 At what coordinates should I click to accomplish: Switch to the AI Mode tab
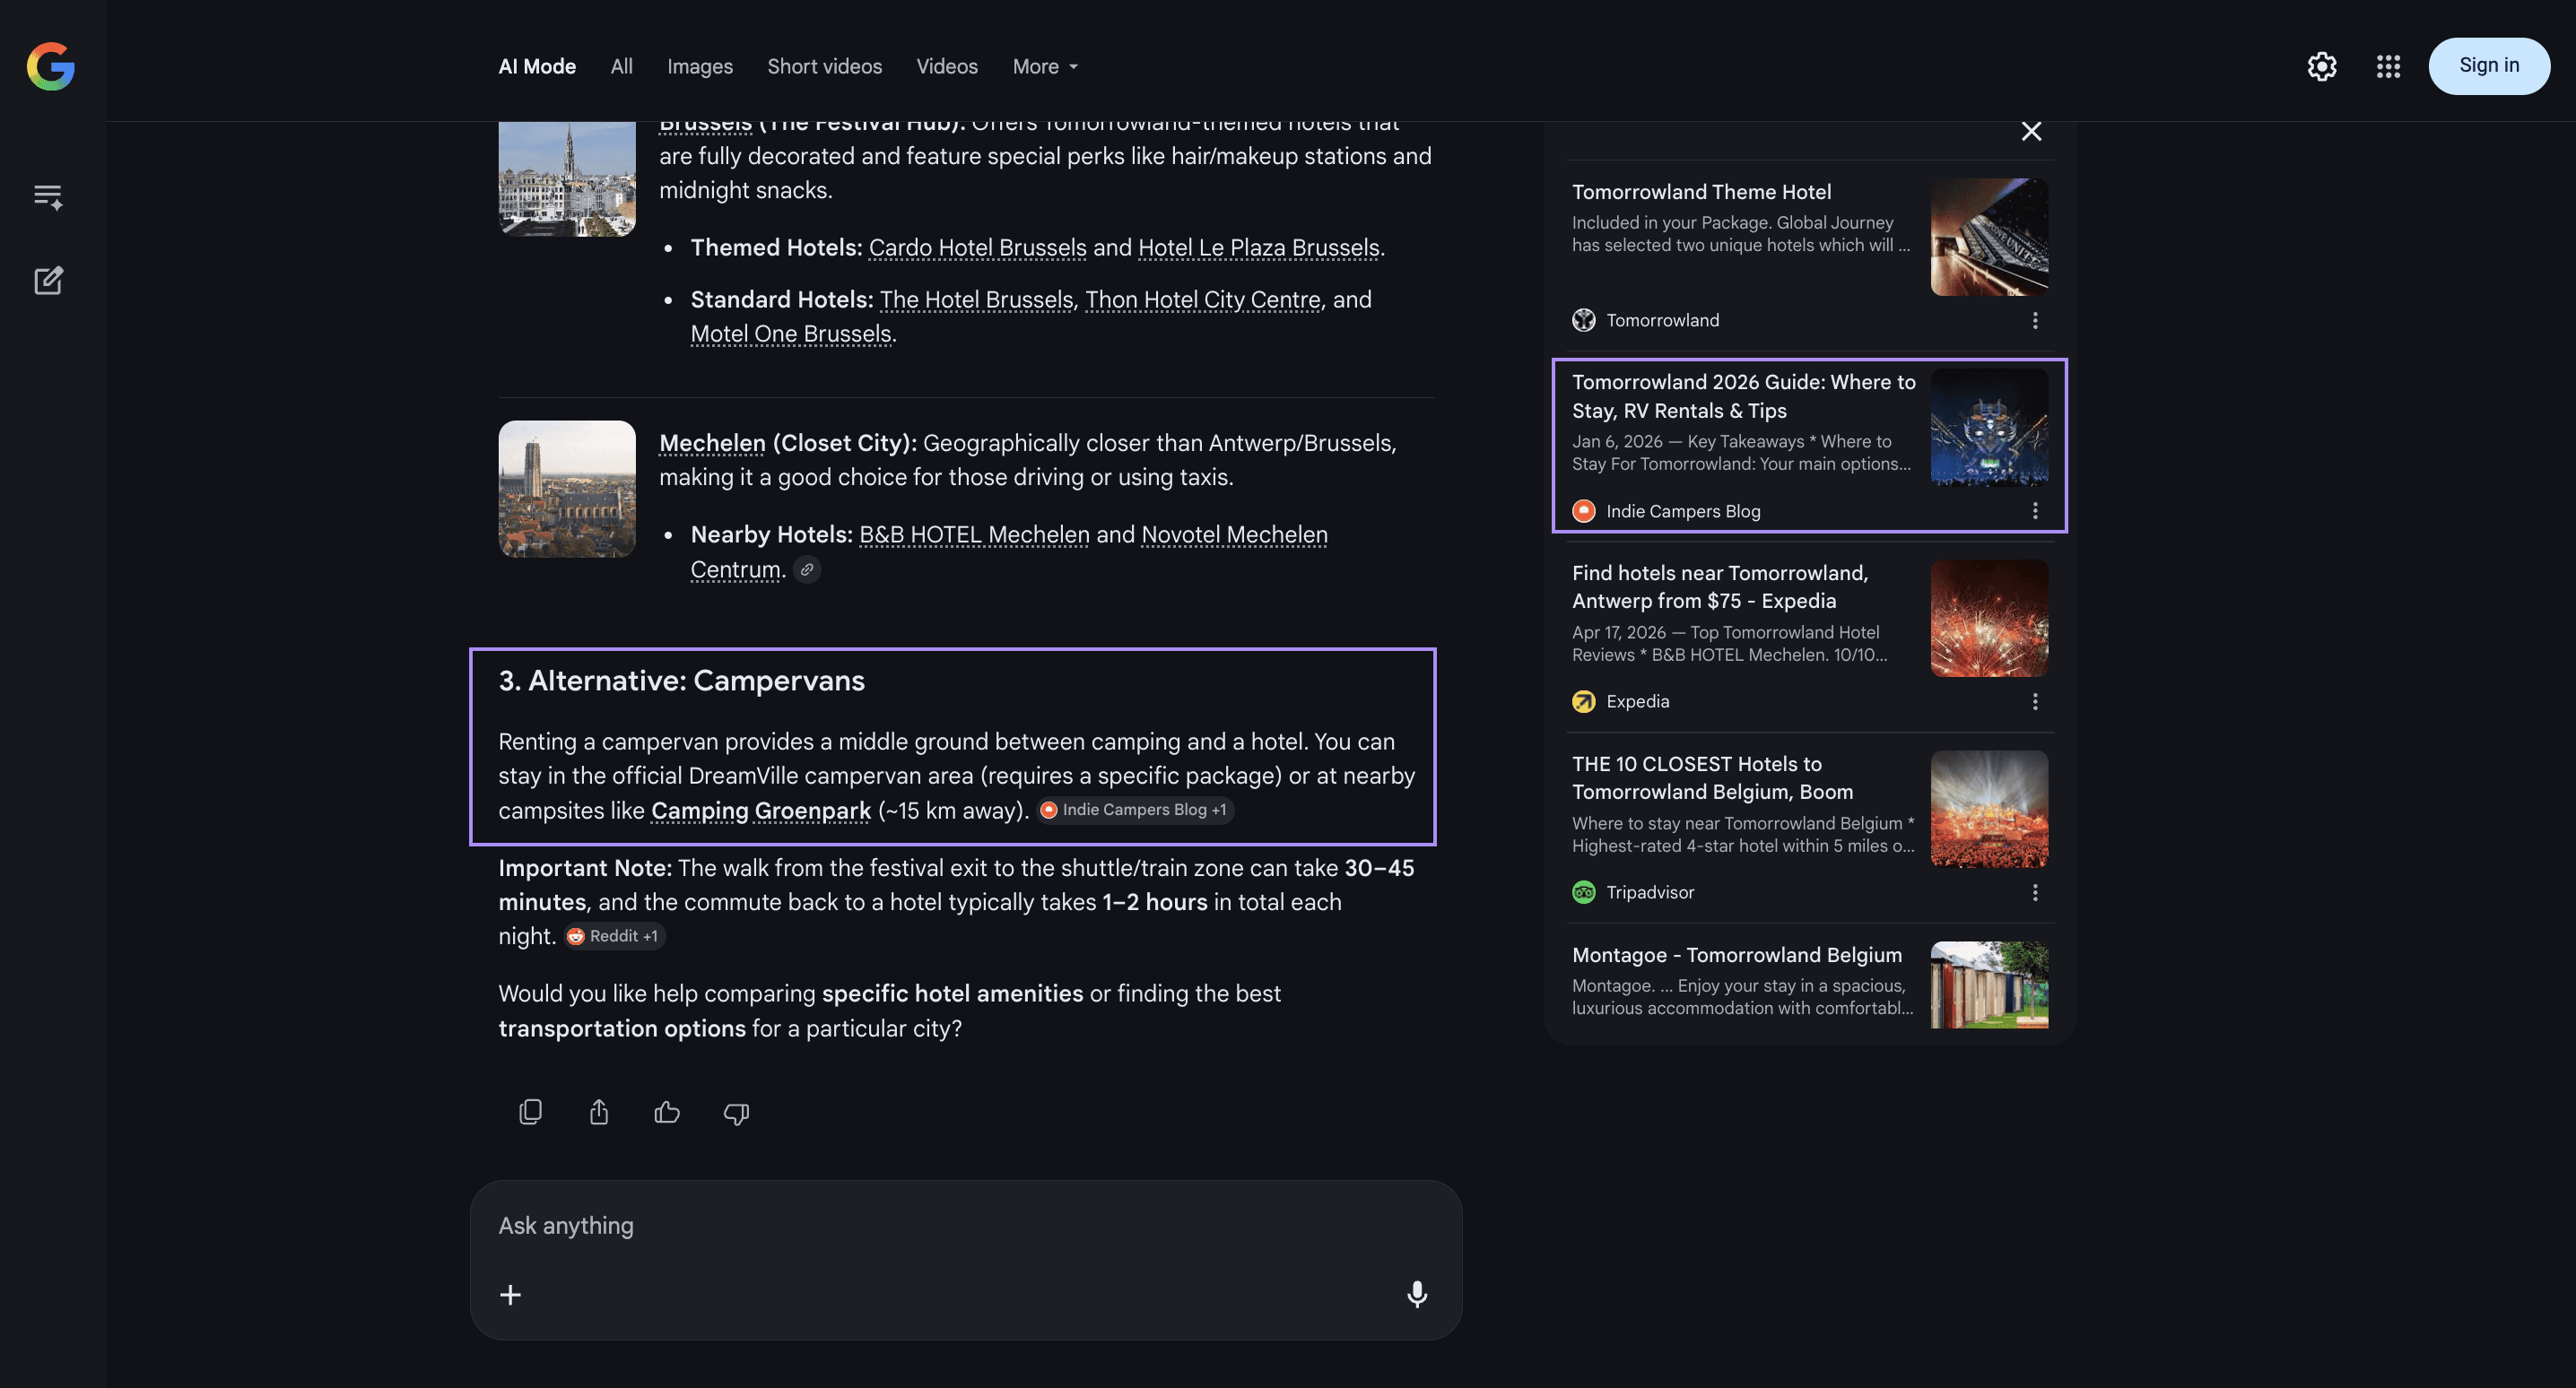pyautogui.click(x=537, y=66)
